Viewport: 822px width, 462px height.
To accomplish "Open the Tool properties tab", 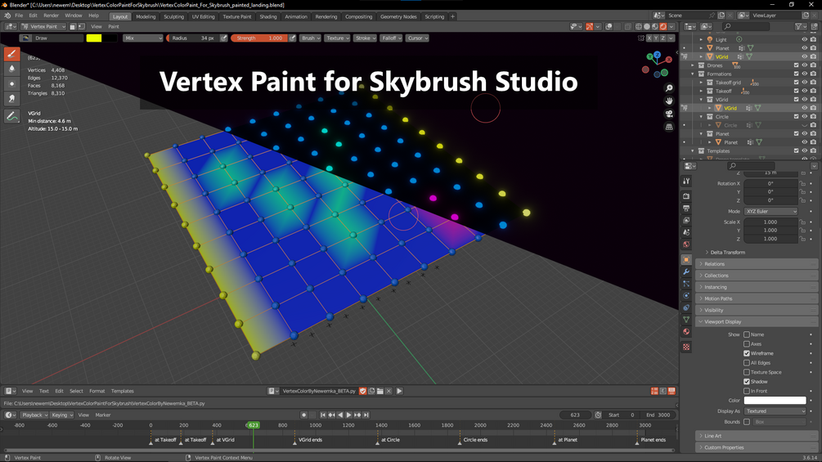I will [686, 181].
